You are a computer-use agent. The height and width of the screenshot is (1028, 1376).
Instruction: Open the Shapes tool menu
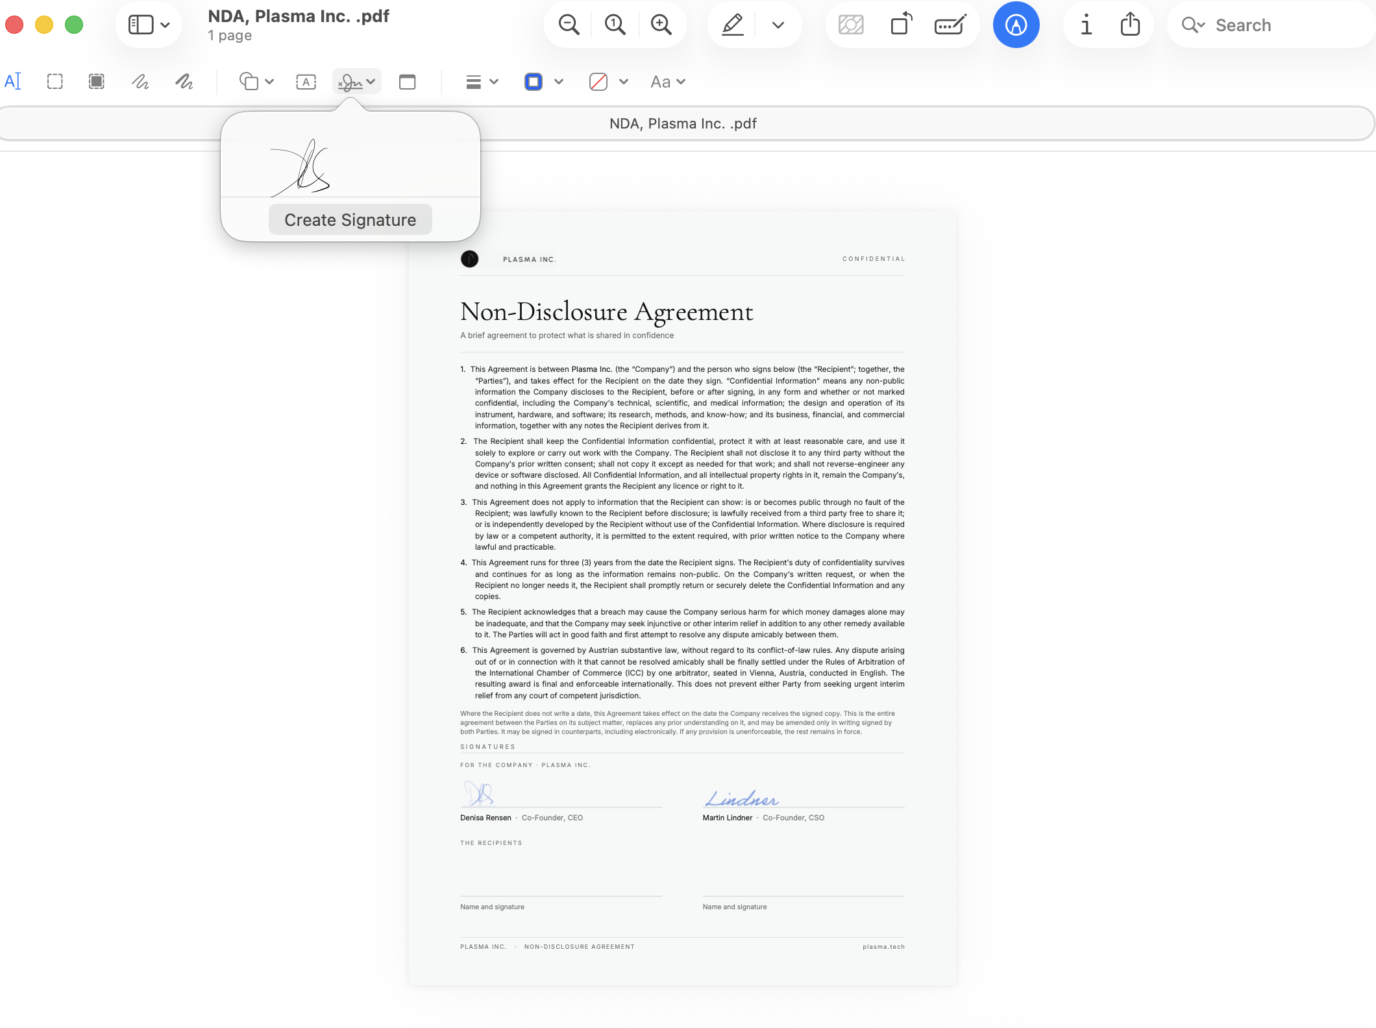click(x=256, y=82)
